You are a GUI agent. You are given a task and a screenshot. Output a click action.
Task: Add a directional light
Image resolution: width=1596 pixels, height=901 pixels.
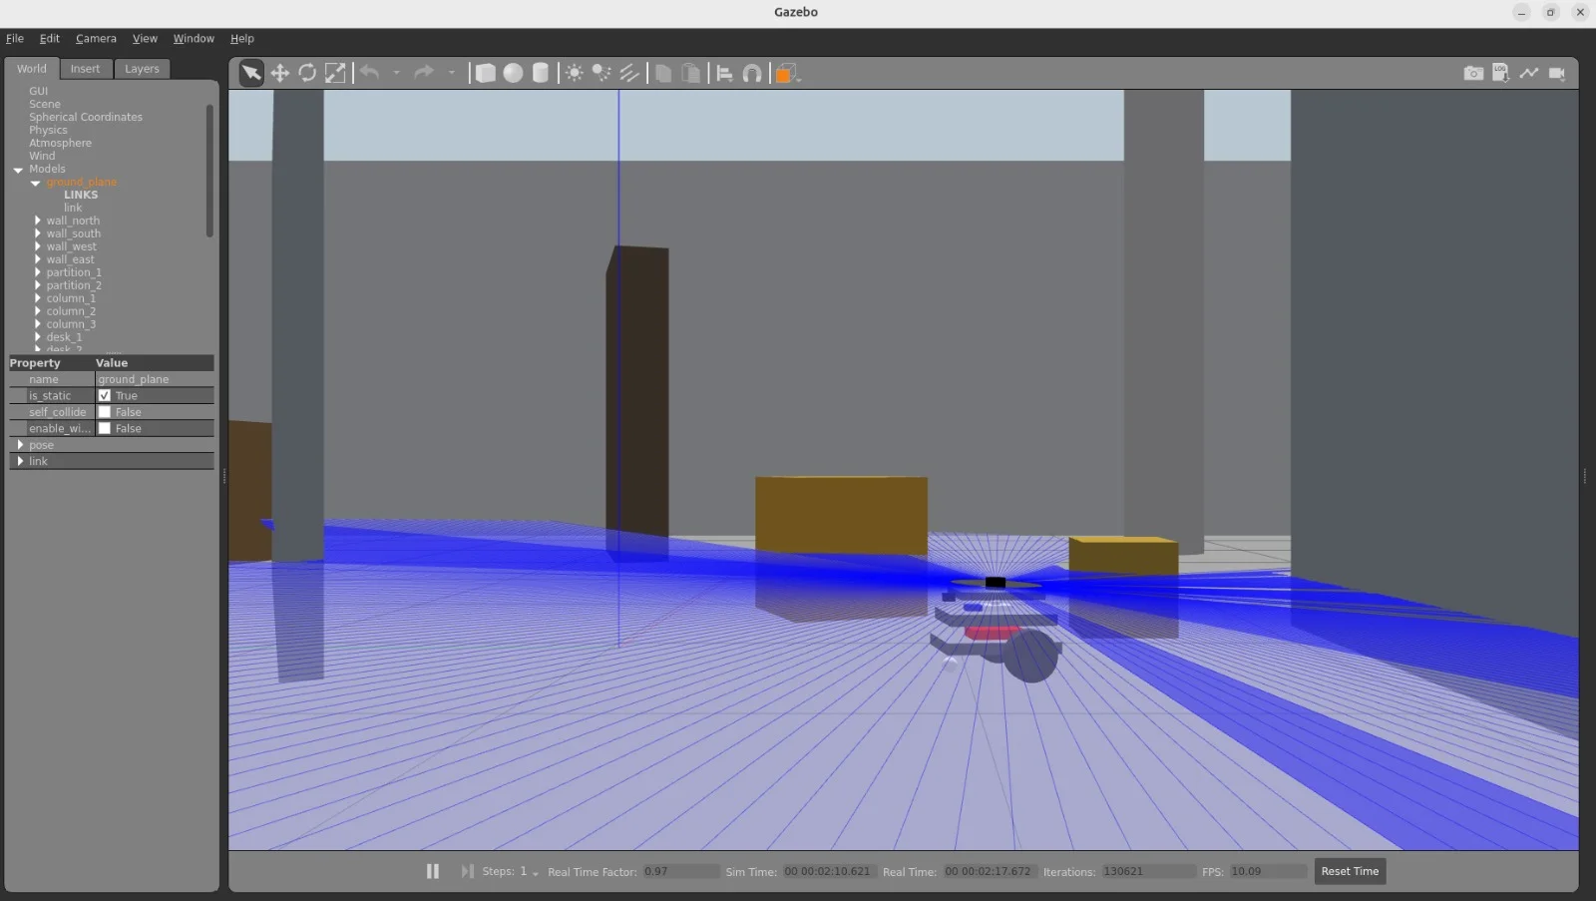(629, 73)
